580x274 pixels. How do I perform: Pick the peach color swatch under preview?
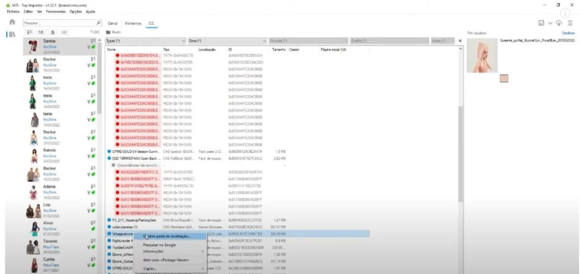504,78
